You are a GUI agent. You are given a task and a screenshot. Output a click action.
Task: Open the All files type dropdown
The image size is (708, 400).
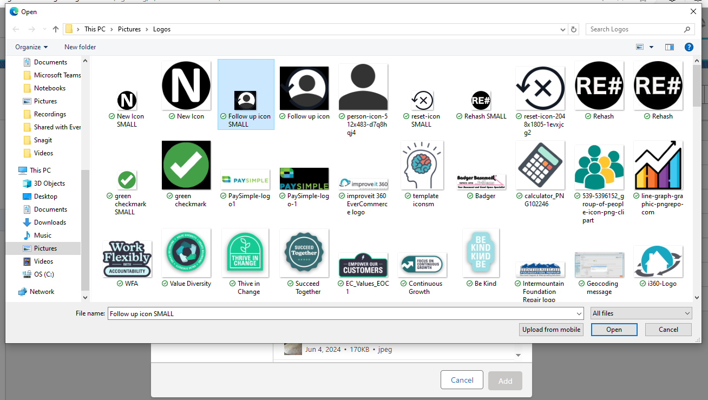641,313
